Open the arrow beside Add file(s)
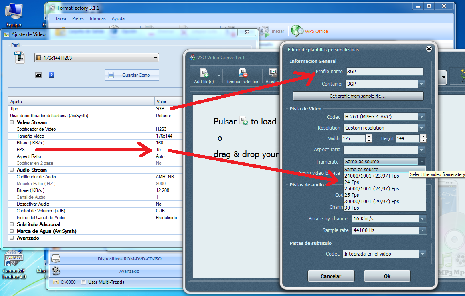The width and height of the screenshot is (465, 296). tap(219, 76)
